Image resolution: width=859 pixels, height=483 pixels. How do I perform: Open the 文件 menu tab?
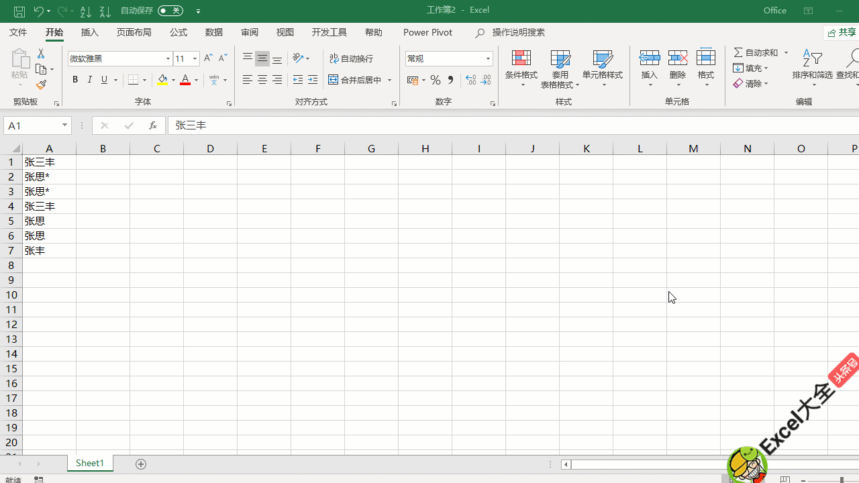[18, 32]
